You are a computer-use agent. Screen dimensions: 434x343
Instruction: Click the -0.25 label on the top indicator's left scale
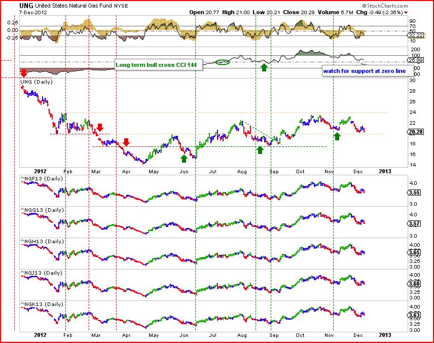(x=12, y=37)
